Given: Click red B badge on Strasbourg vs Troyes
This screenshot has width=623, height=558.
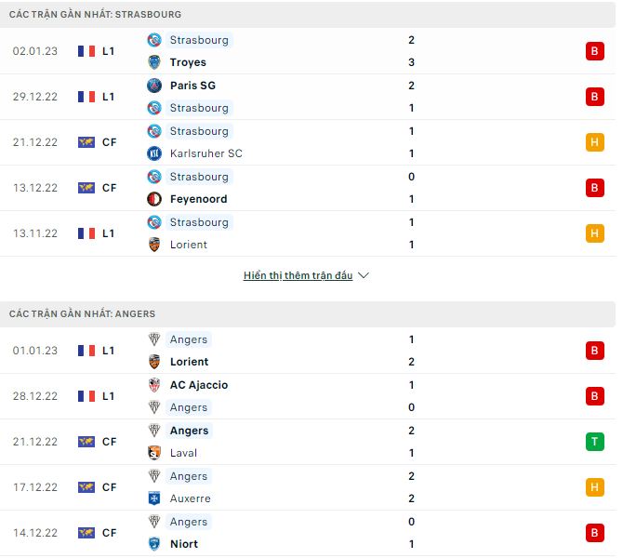Looking at the screenshot, I should click(594, 51).
